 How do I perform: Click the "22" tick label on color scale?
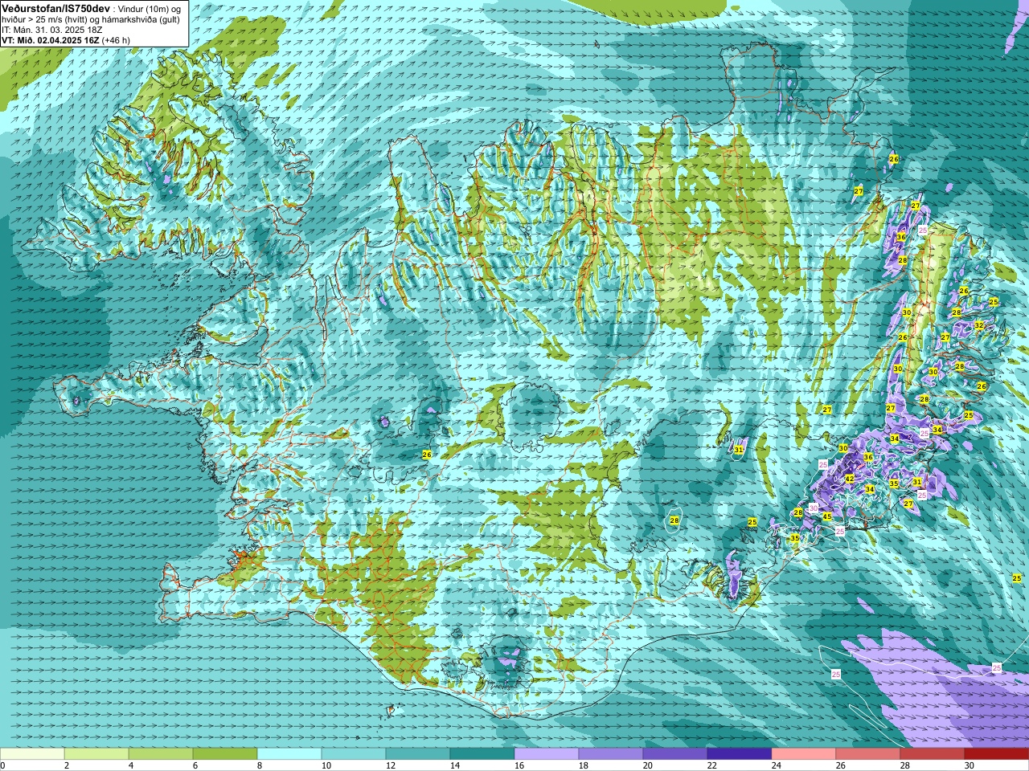711,765
